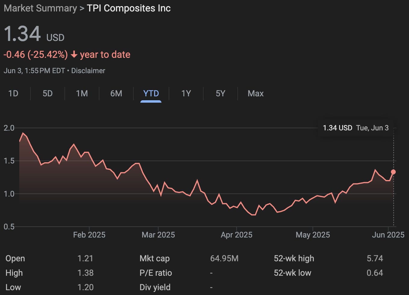Click the 2.0 y-axis label
The height and width of the screenshot is (295, 409).
[9, 128]
